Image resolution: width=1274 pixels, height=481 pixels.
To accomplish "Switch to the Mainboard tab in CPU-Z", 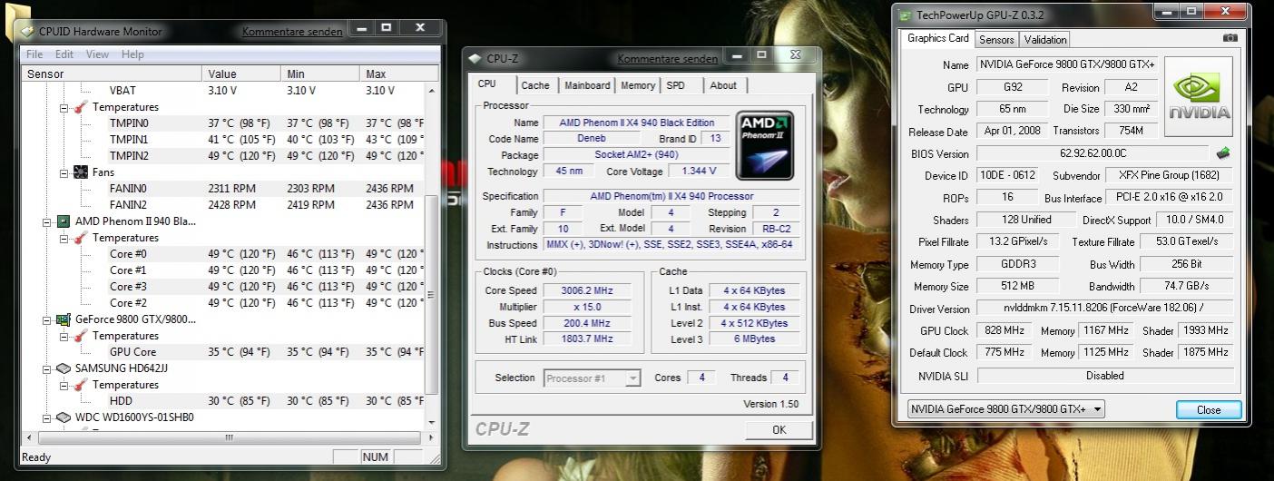I will (587, 85).
